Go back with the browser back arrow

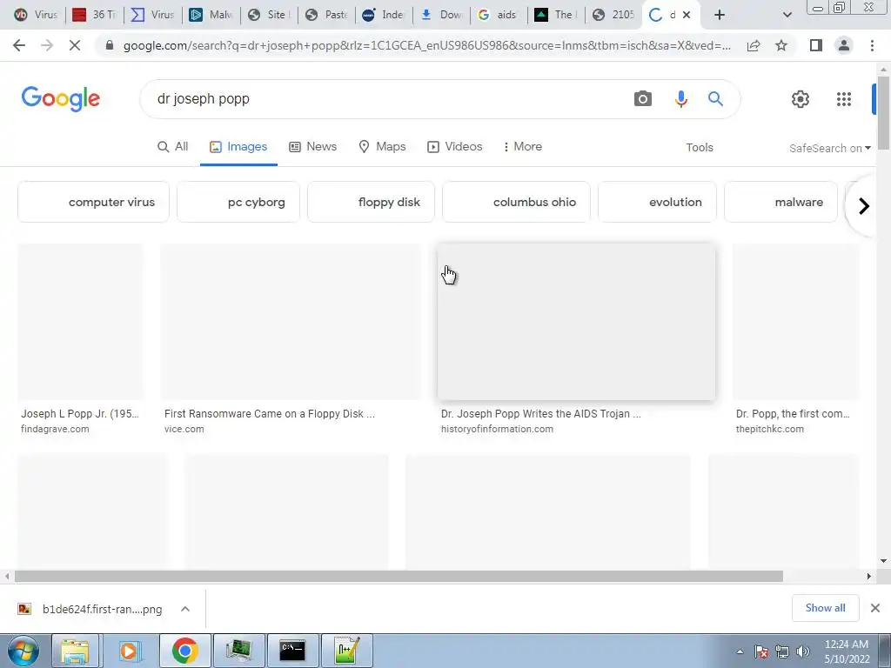pyautogui.click(x=19, y=45)
